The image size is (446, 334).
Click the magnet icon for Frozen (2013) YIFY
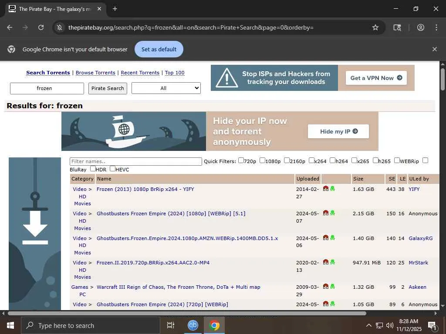[x=326, y=189]
